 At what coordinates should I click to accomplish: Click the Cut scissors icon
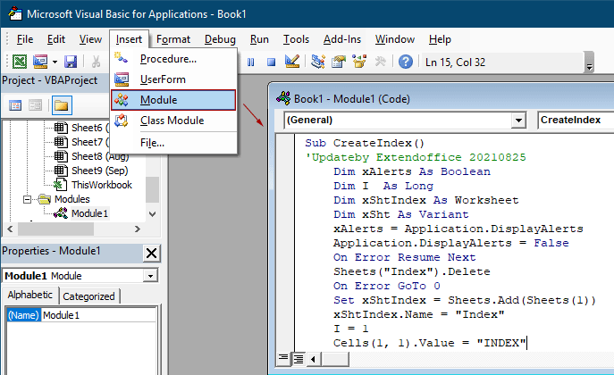click(x=96, y=62)
